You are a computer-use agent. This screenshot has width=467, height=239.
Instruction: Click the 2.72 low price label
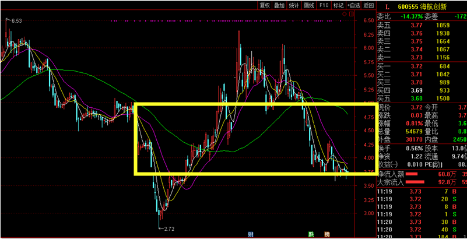[168, 229]
